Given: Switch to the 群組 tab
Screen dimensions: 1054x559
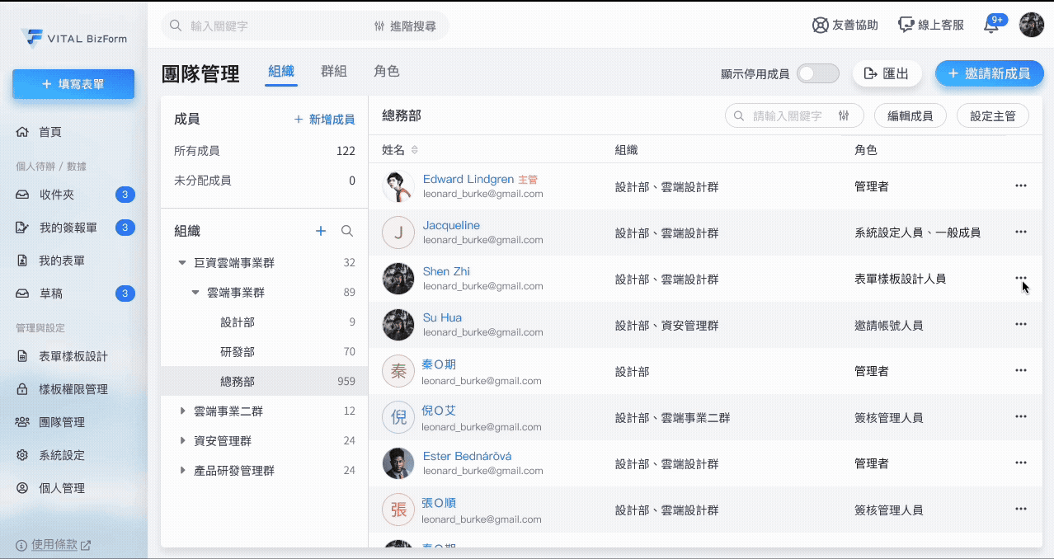Looking at the screenshot, I should [x=334, y=72].
